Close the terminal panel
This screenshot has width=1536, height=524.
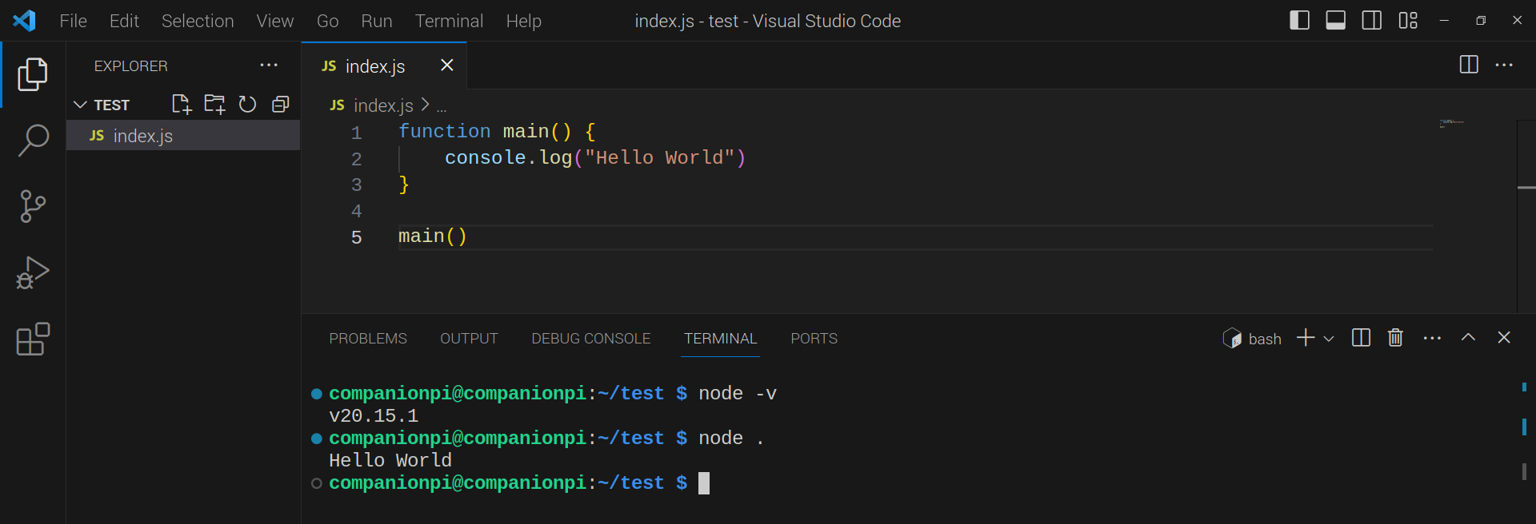1504,337
